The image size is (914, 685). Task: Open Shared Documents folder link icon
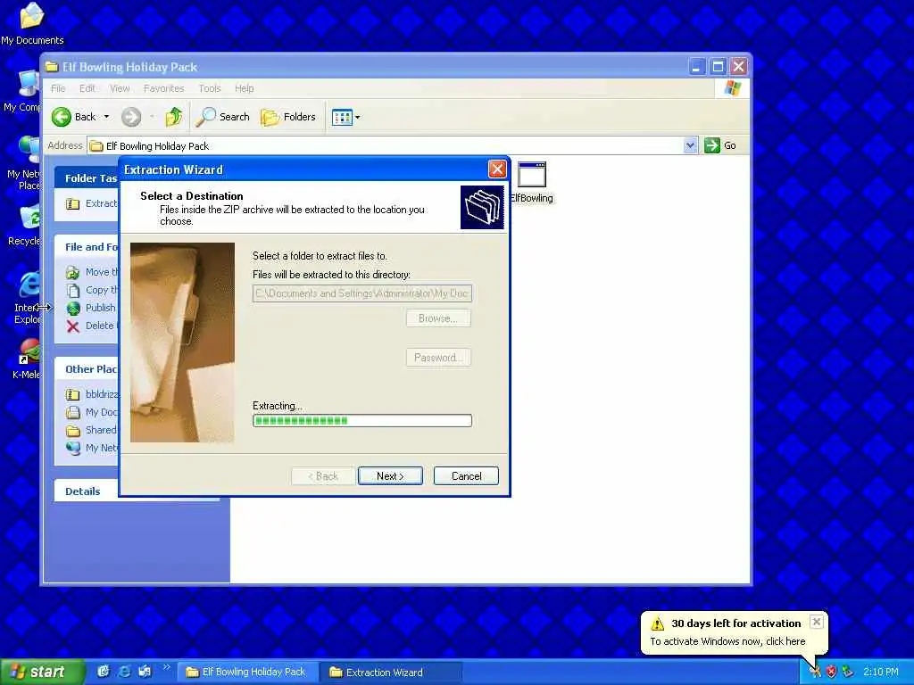point(72,431)
